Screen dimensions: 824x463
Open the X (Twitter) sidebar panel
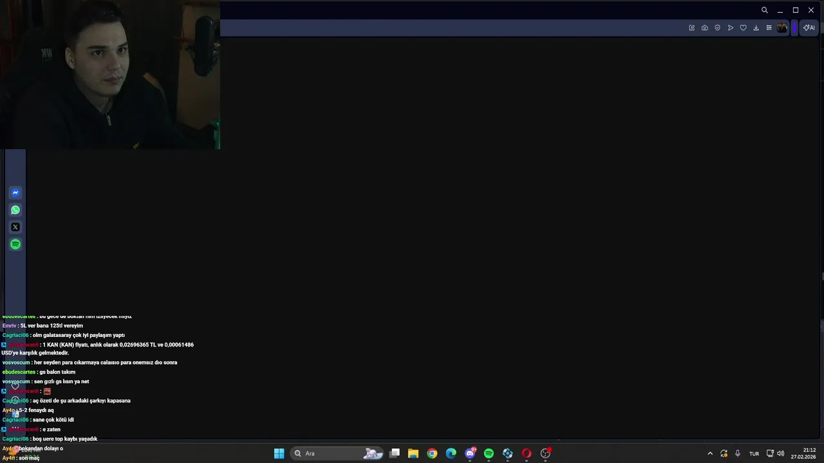tap(15, 227)
